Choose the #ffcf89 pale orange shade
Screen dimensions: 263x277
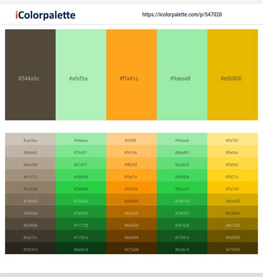tap(131, 139)
